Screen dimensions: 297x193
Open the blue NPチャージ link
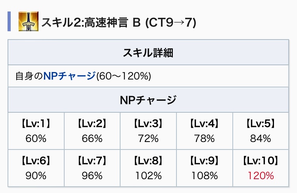pyautogui.click(x=69, y=76)
